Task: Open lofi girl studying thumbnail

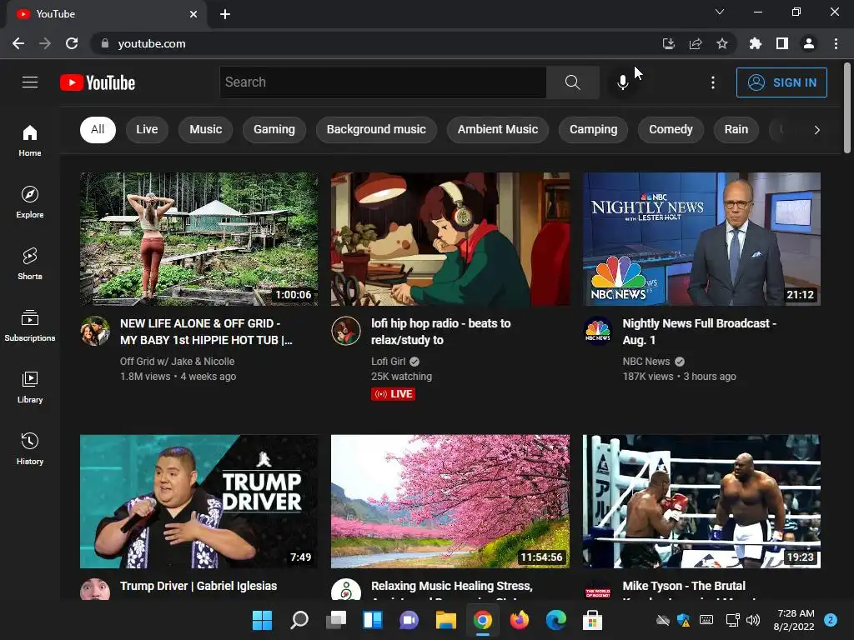Action: [x=450, y=239]
